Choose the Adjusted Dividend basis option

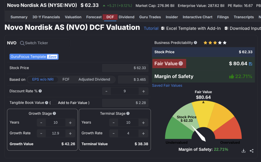coord(94,79)
